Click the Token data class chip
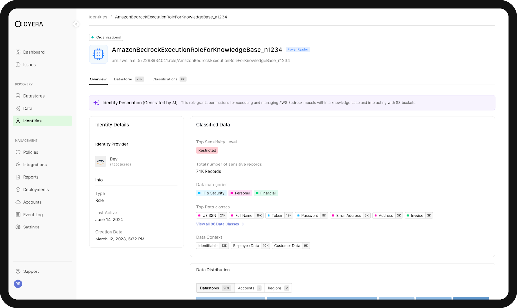Screen dimensions: 517x308 point(280,215)
